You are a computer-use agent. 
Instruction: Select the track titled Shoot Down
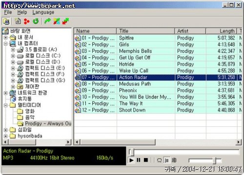point(132,110)
